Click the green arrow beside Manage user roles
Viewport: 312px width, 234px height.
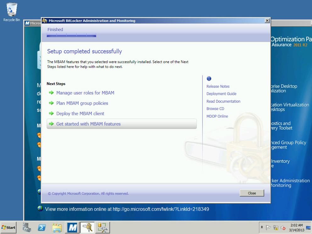tap(51, 92)
